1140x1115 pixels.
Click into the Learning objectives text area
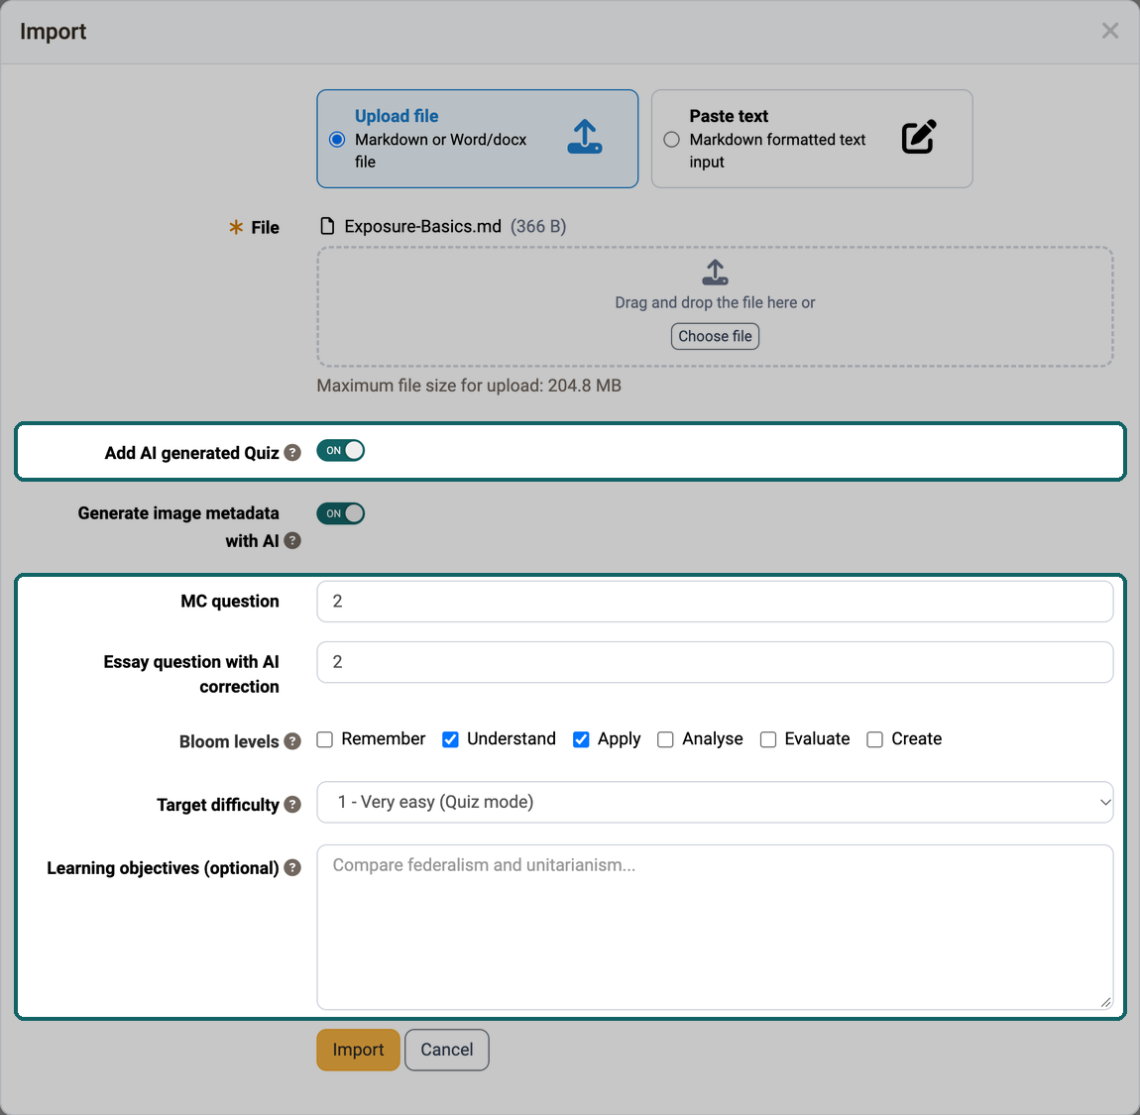pos(715,928)
